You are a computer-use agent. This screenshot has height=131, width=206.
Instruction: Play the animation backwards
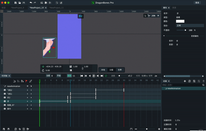pyautogui.click(x=90, y=76)
